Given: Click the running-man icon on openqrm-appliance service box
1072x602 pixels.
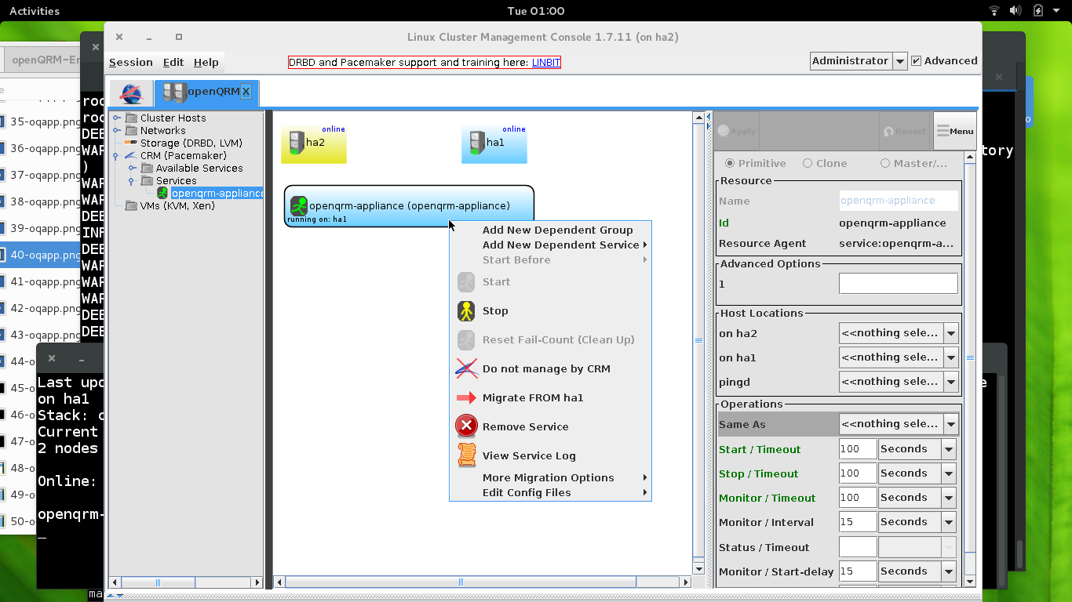Looking at the screenshot, I should [299, 205].
